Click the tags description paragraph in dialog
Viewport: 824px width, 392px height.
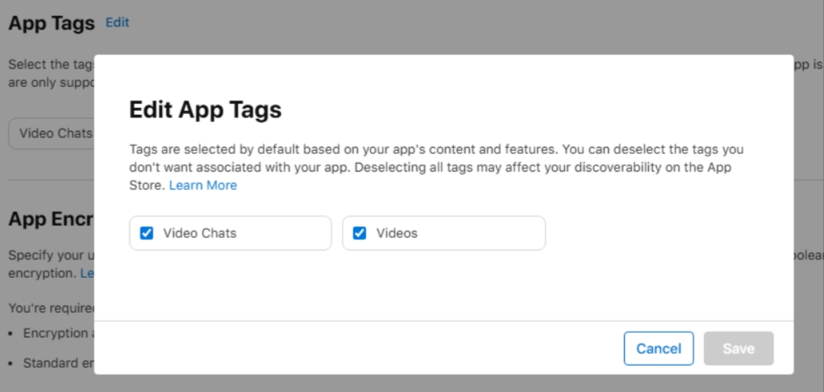pyautogui.click(x=437, y=167)
